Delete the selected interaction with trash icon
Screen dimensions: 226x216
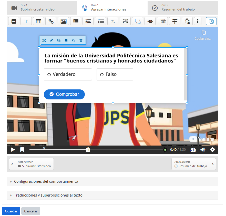[x=81, y=40]
